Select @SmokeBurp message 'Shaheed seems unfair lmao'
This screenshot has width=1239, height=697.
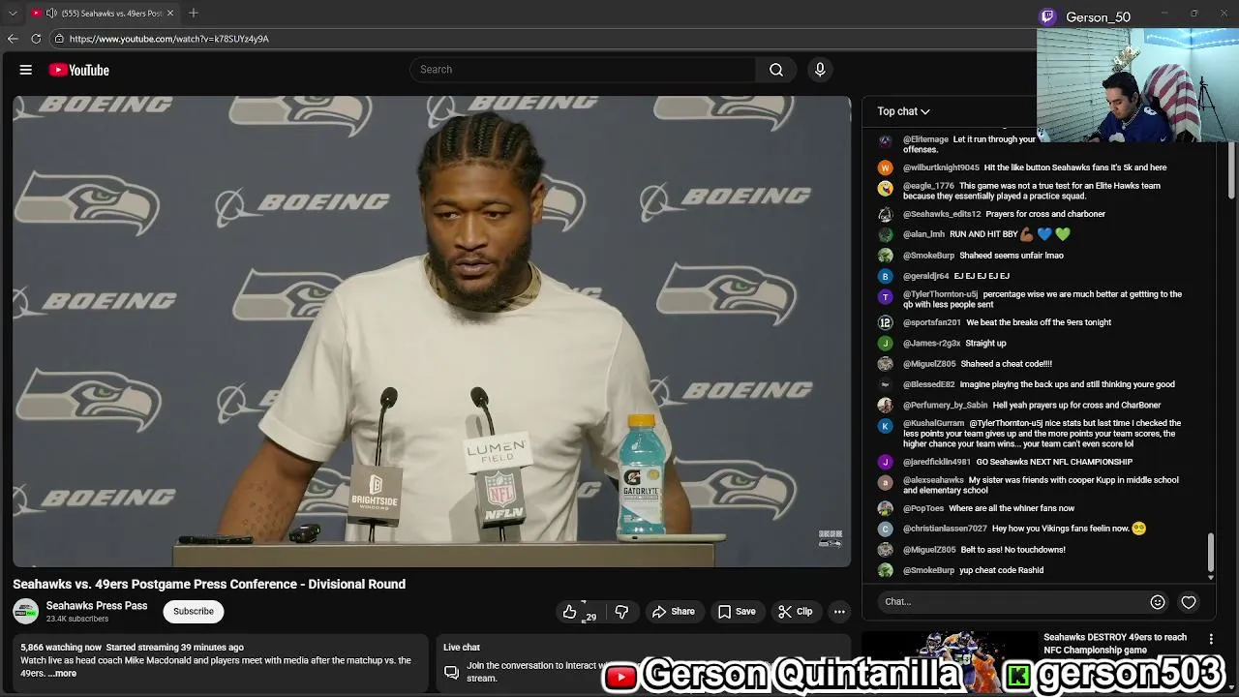point(1012,256)
